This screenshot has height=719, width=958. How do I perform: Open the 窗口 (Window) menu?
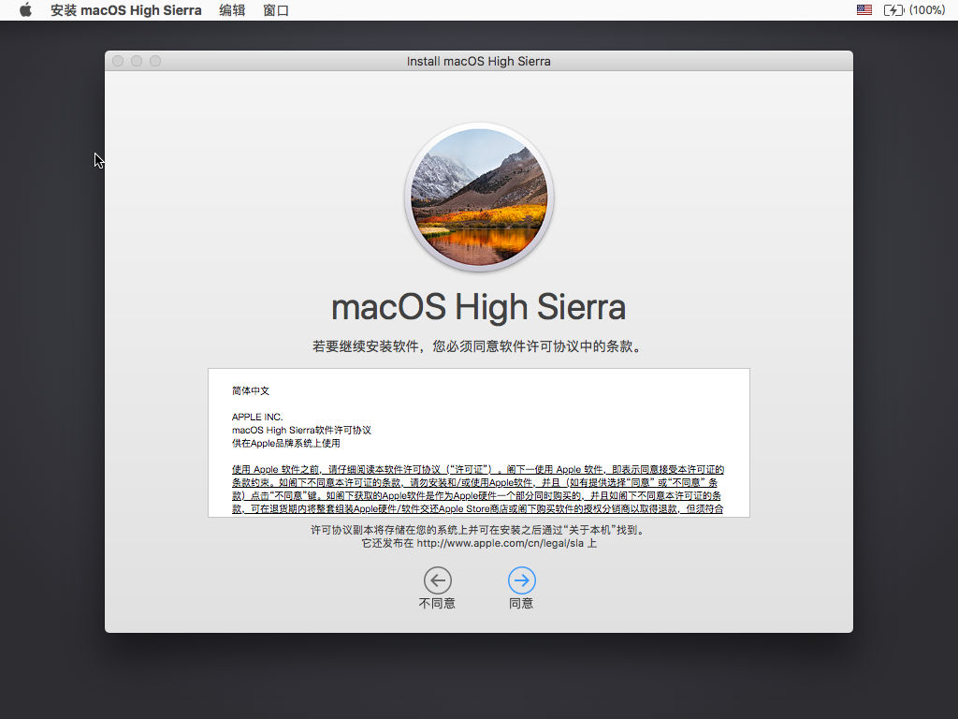click(276, 10)
